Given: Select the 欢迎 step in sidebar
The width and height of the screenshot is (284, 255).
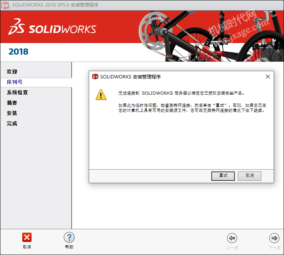Looking at the screenshot, I should coord(12,72).
